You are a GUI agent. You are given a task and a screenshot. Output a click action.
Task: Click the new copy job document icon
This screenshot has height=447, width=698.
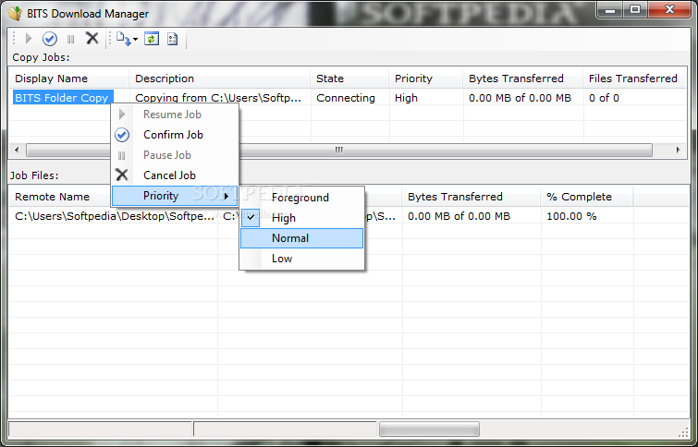[x=123, y=39]
